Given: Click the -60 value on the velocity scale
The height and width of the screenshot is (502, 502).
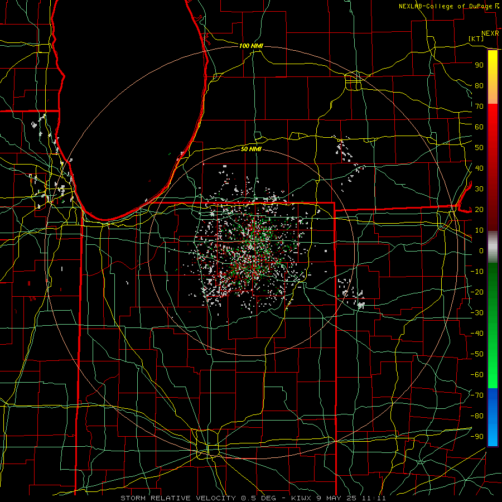Looking at the screenshot, I should [x=477, y=375].
